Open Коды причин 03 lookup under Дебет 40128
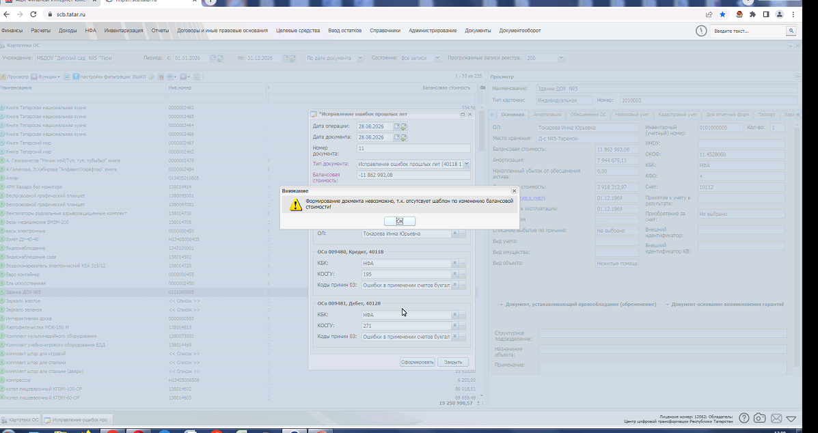This screenshot has height=433, width=818. (462, 337)
